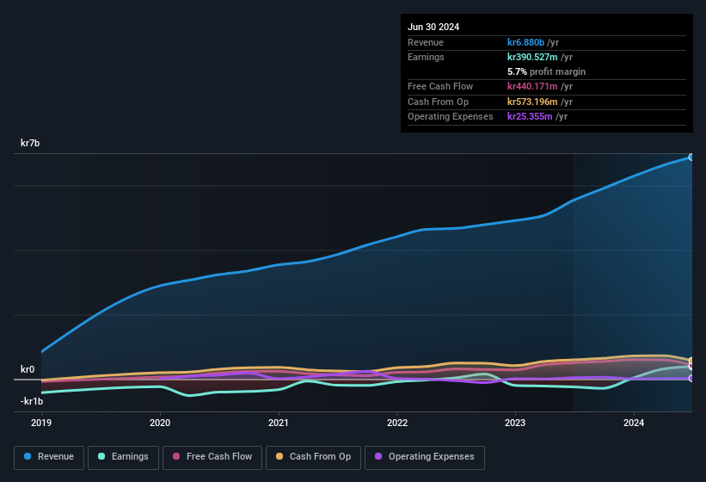Image resolution: width=706 pixels, height=482 pixels.
Task: Click the Revenue endpoint marker on the chart
Action: click(691, 158)
